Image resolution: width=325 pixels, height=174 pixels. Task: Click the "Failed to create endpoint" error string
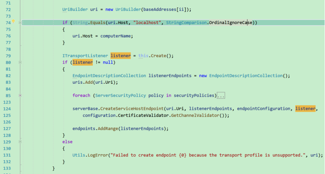pyautogui.click(x=208, y=155)
